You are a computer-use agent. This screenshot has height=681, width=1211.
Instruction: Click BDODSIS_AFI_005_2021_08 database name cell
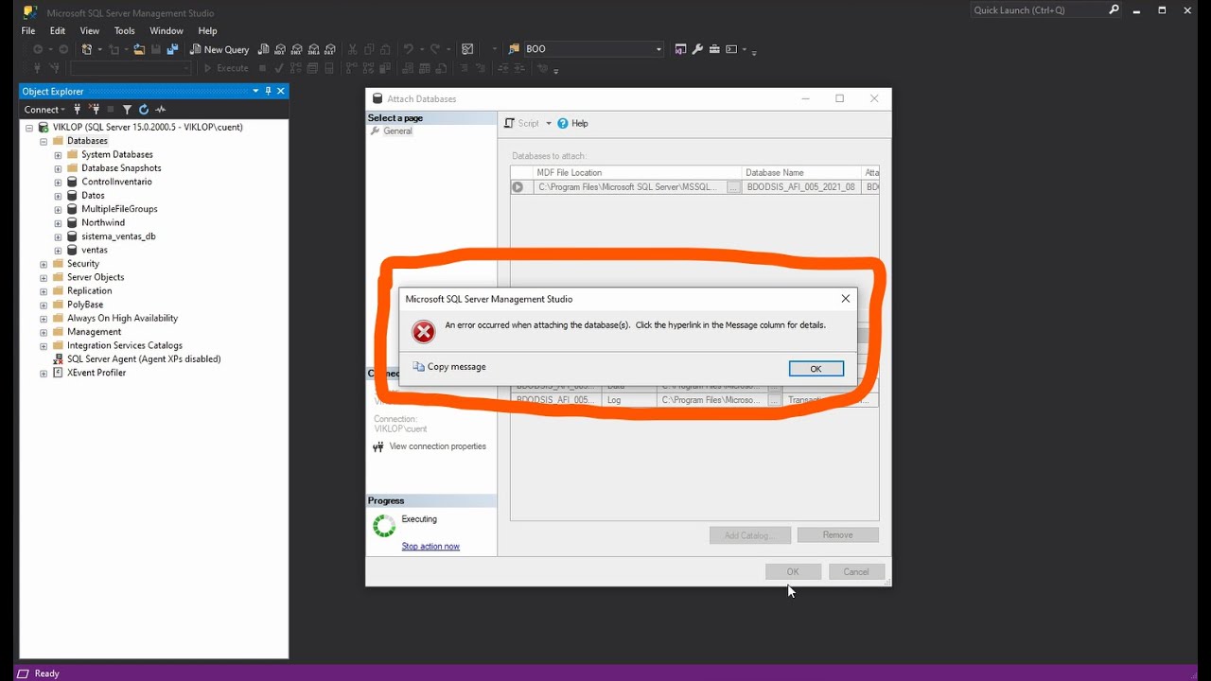pos(800,187)
